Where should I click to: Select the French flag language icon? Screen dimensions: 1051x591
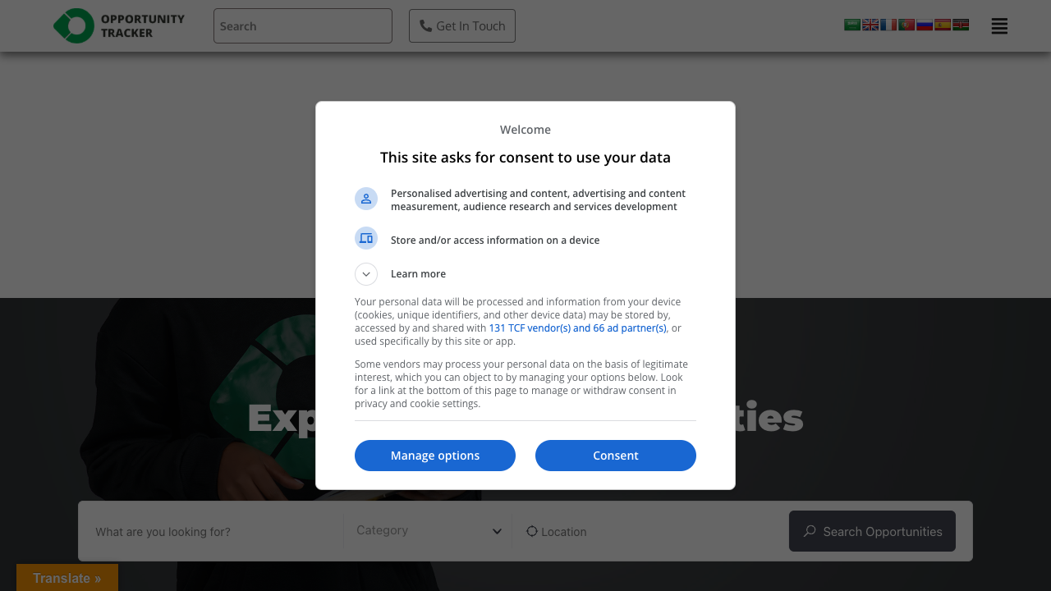888,25
